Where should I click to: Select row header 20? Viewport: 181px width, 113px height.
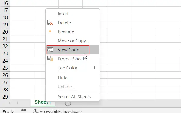[5, 32]
